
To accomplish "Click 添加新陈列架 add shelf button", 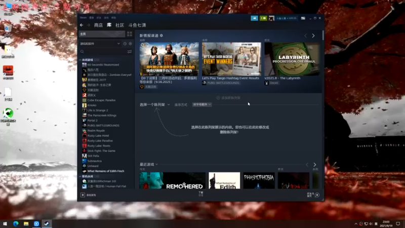I will click(x=228, y=98).
